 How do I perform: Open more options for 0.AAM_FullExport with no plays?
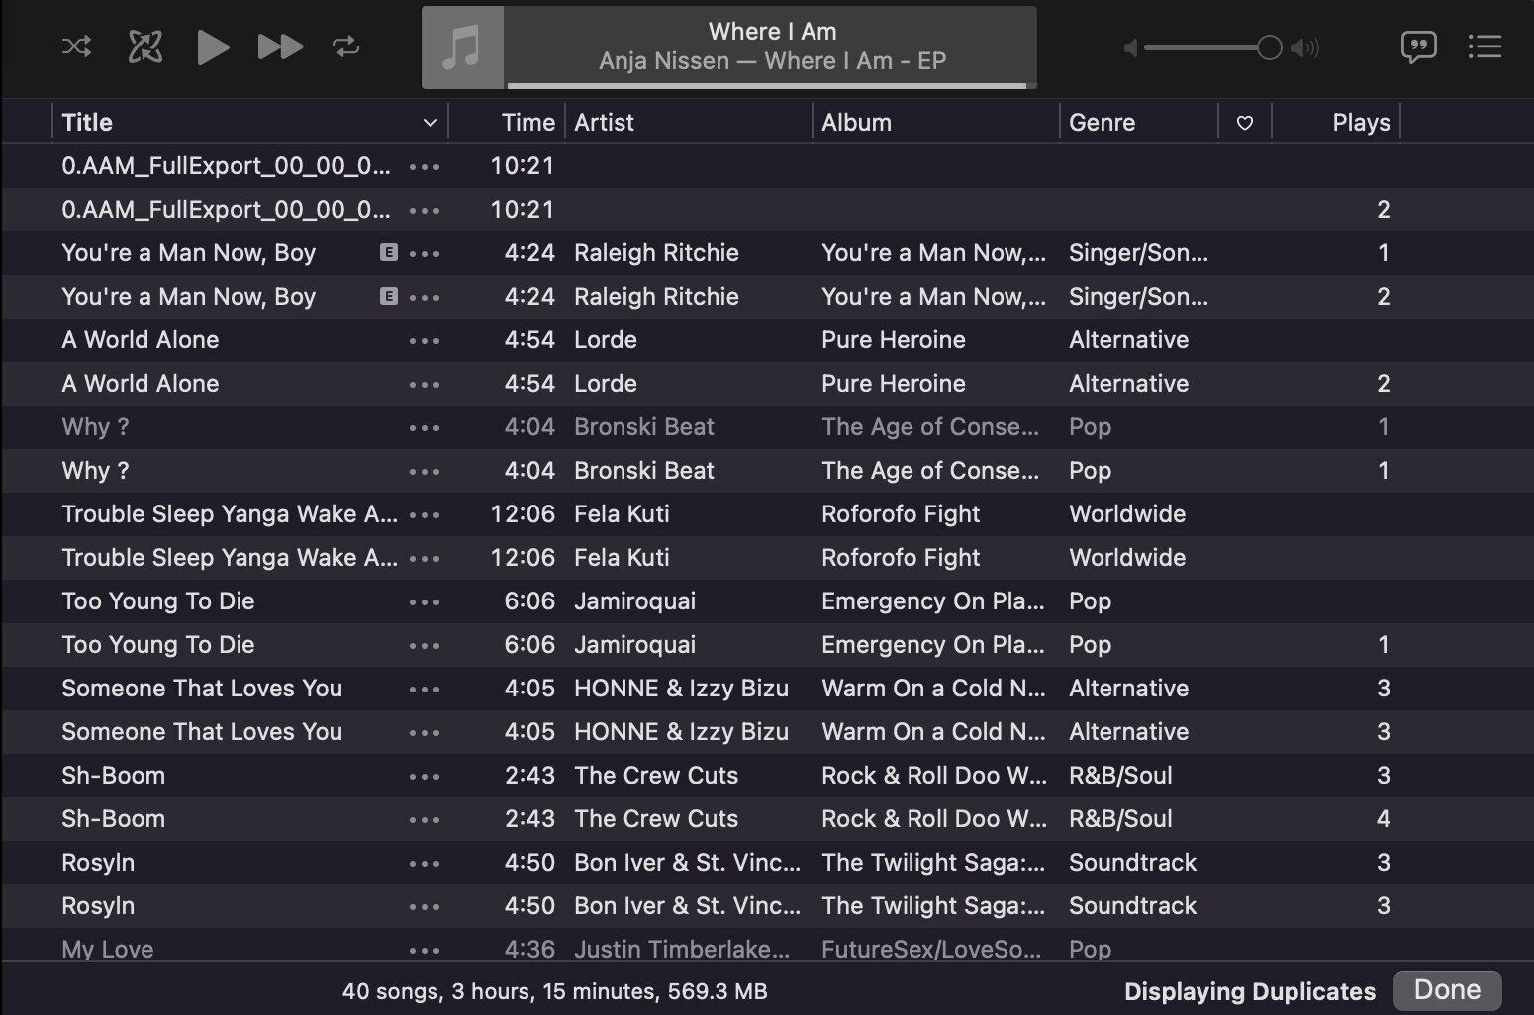click(425, 167)
